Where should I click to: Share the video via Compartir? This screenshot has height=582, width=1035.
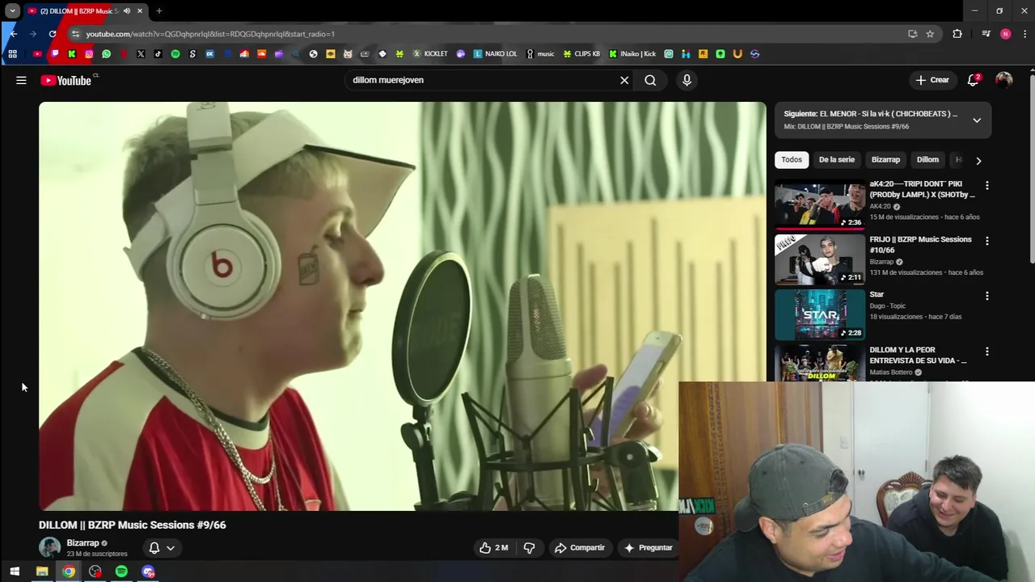click(580, 547)
